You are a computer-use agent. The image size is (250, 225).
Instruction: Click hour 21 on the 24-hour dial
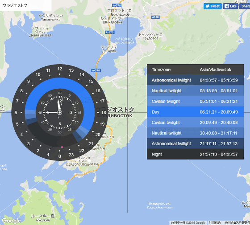tap(91, 143)
